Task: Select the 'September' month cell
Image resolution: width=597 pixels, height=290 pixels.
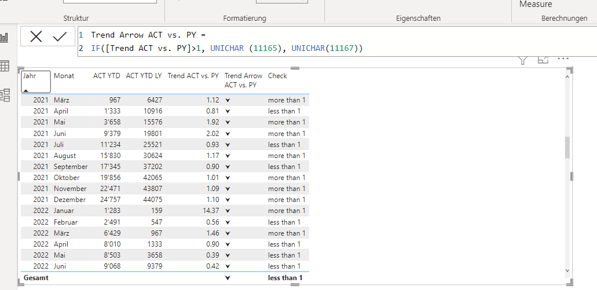Action: pos(71,167)
